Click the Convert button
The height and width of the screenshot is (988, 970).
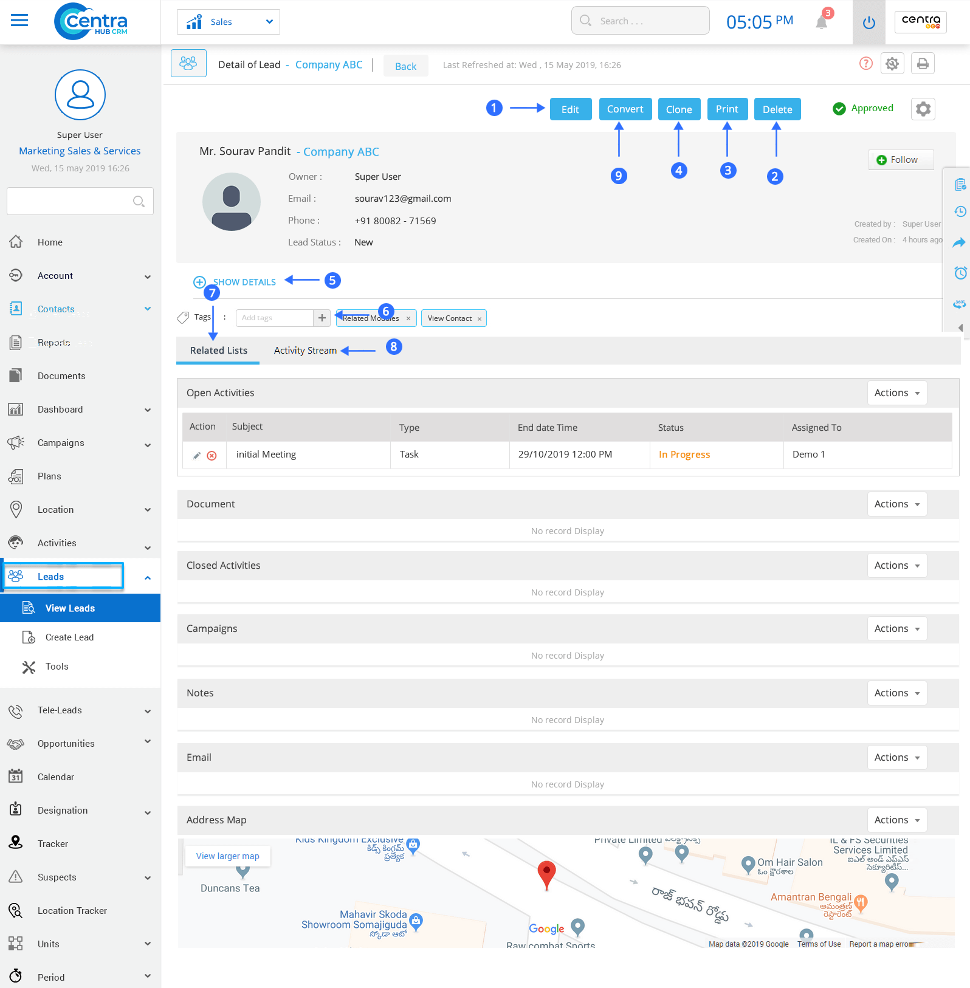(x=625, y=109)
